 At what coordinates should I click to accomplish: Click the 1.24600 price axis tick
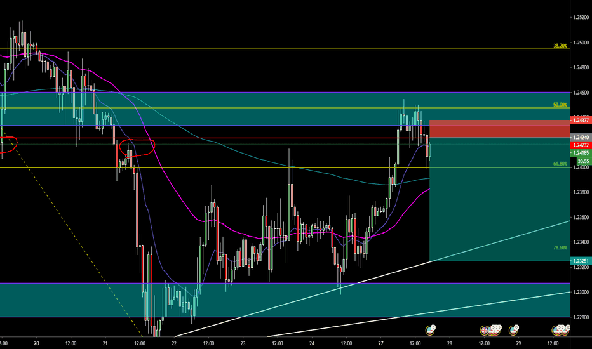pos(581,93)
